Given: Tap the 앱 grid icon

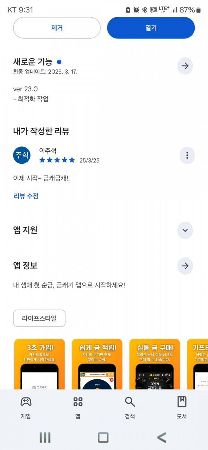Looking at the screenshot, I should coord(78,402).
